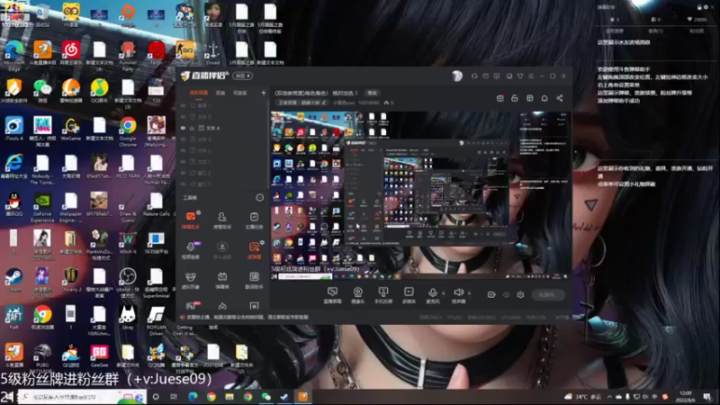Toggle visibility of the 文本 5 layer
Screen dimensions: 720x405
[184, 117]
